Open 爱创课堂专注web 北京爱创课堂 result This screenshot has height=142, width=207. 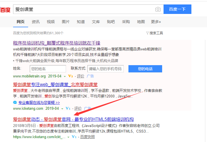[x=55, y=84]
